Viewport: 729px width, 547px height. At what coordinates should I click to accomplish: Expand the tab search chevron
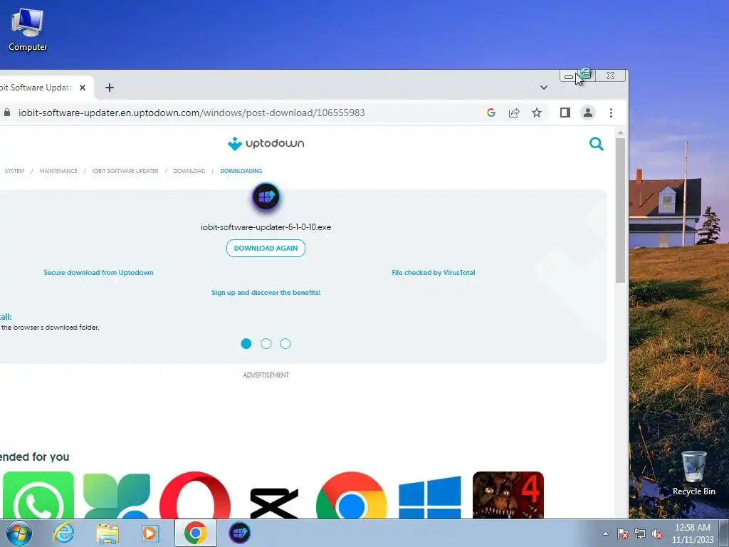[543, 88]
